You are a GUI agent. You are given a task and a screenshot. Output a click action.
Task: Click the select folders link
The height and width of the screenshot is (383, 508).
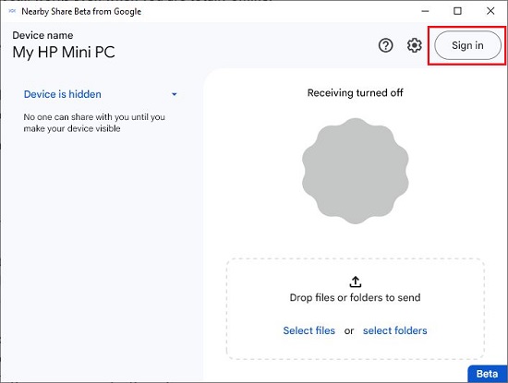tap(395, 330)
